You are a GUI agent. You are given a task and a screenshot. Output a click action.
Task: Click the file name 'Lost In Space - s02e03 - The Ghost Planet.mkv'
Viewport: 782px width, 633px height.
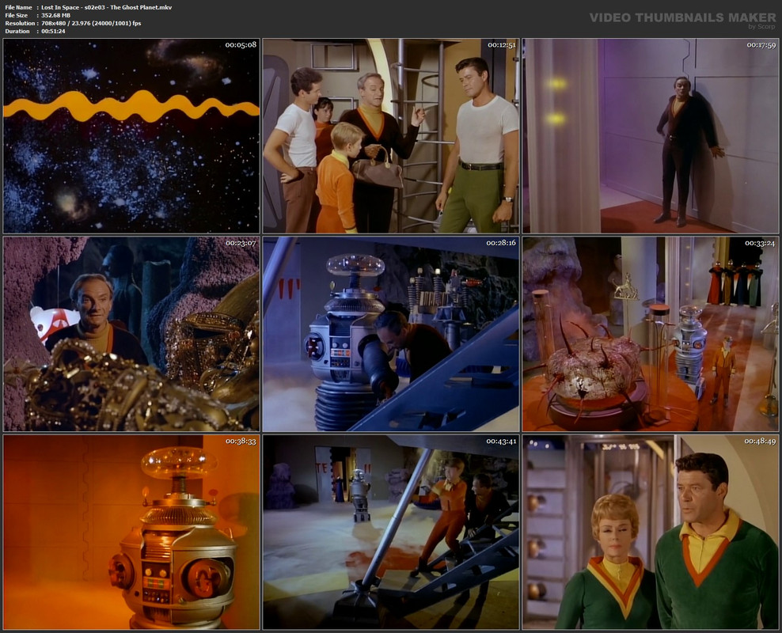[107, 7]
